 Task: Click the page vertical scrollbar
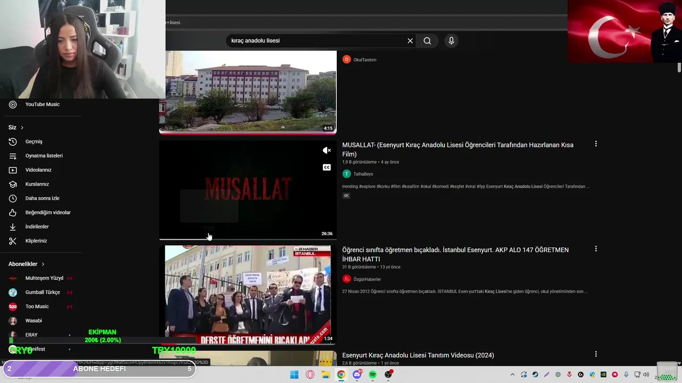pos(679,68)
